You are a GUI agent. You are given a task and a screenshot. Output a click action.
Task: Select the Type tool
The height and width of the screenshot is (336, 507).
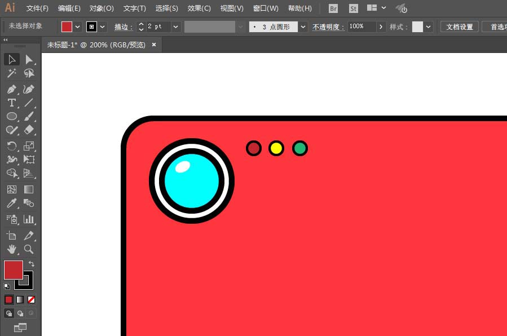click(x=12, y=103)
